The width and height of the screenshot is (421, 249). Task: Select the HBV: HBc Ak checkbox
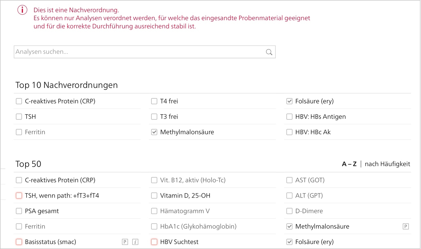[x=289, y=132]
